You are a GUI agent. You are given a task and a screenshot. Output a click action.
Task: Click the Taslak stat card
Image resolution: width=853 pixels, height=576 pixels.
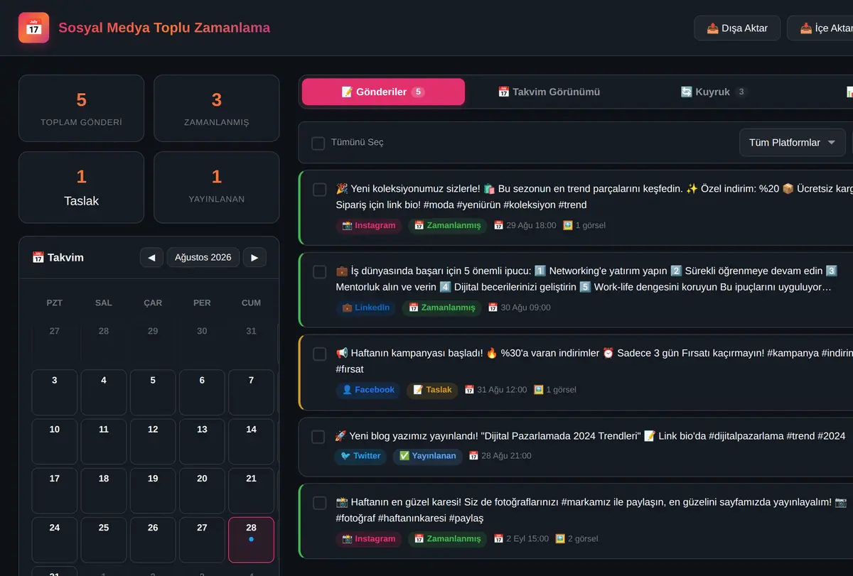82,188
